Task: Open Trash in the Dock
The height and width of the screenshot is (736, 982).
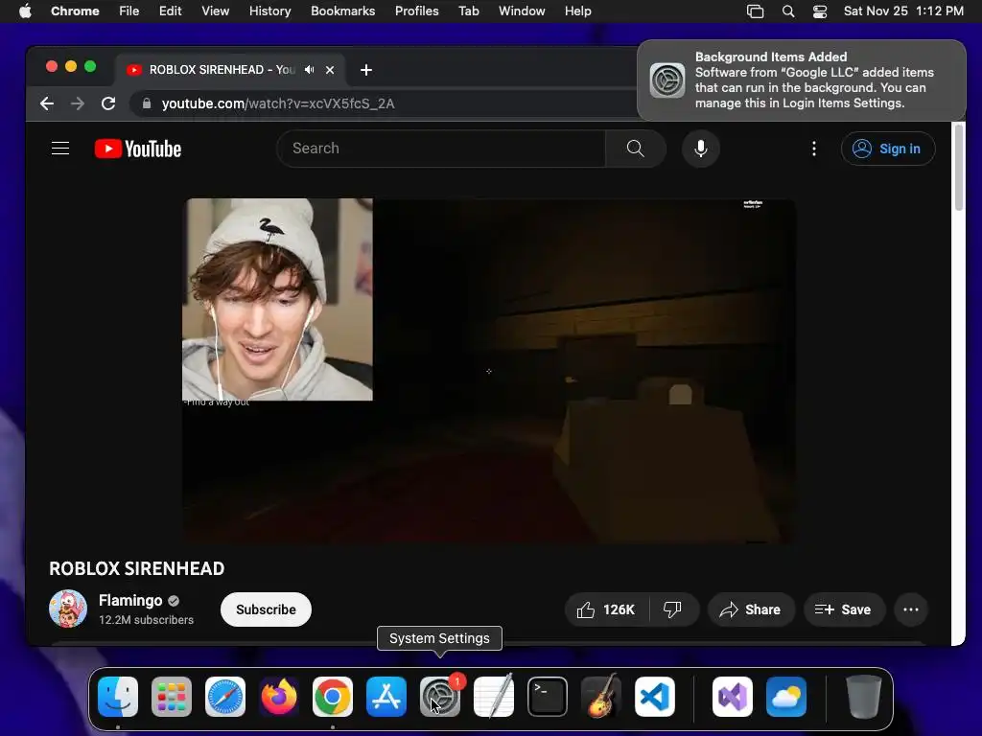Action: click(864, 697)
